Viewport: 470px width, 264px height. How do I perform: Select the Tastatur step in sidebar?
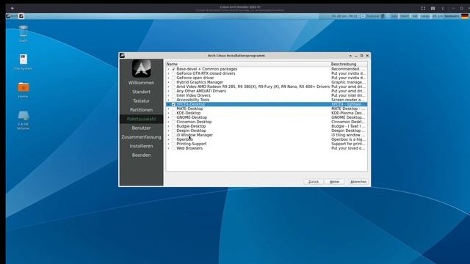(x=141, y=101)
